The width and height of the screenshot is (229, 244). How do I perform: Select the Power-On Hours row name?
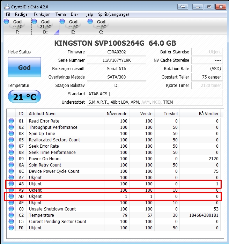pos(45,159)
